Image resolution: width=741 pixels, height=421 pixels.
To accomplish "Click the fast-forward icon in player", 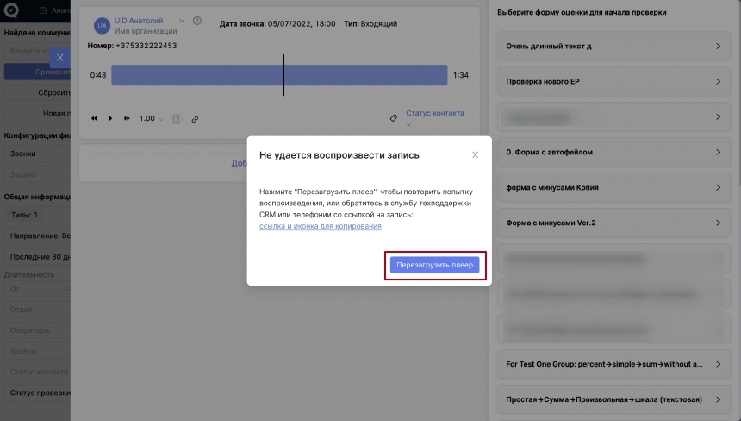I will pyautogui.click(x=127, y=119).
